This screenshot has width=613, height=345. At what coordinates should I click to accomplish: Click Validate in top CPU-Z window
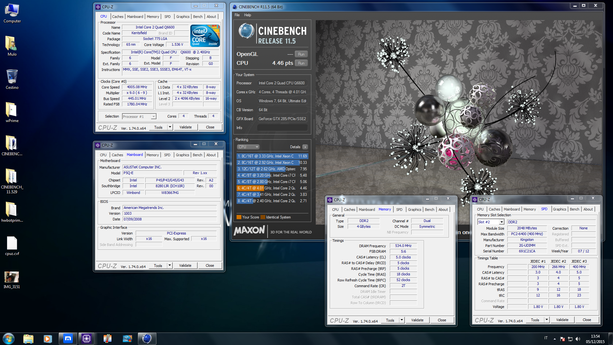click(185, 127)
